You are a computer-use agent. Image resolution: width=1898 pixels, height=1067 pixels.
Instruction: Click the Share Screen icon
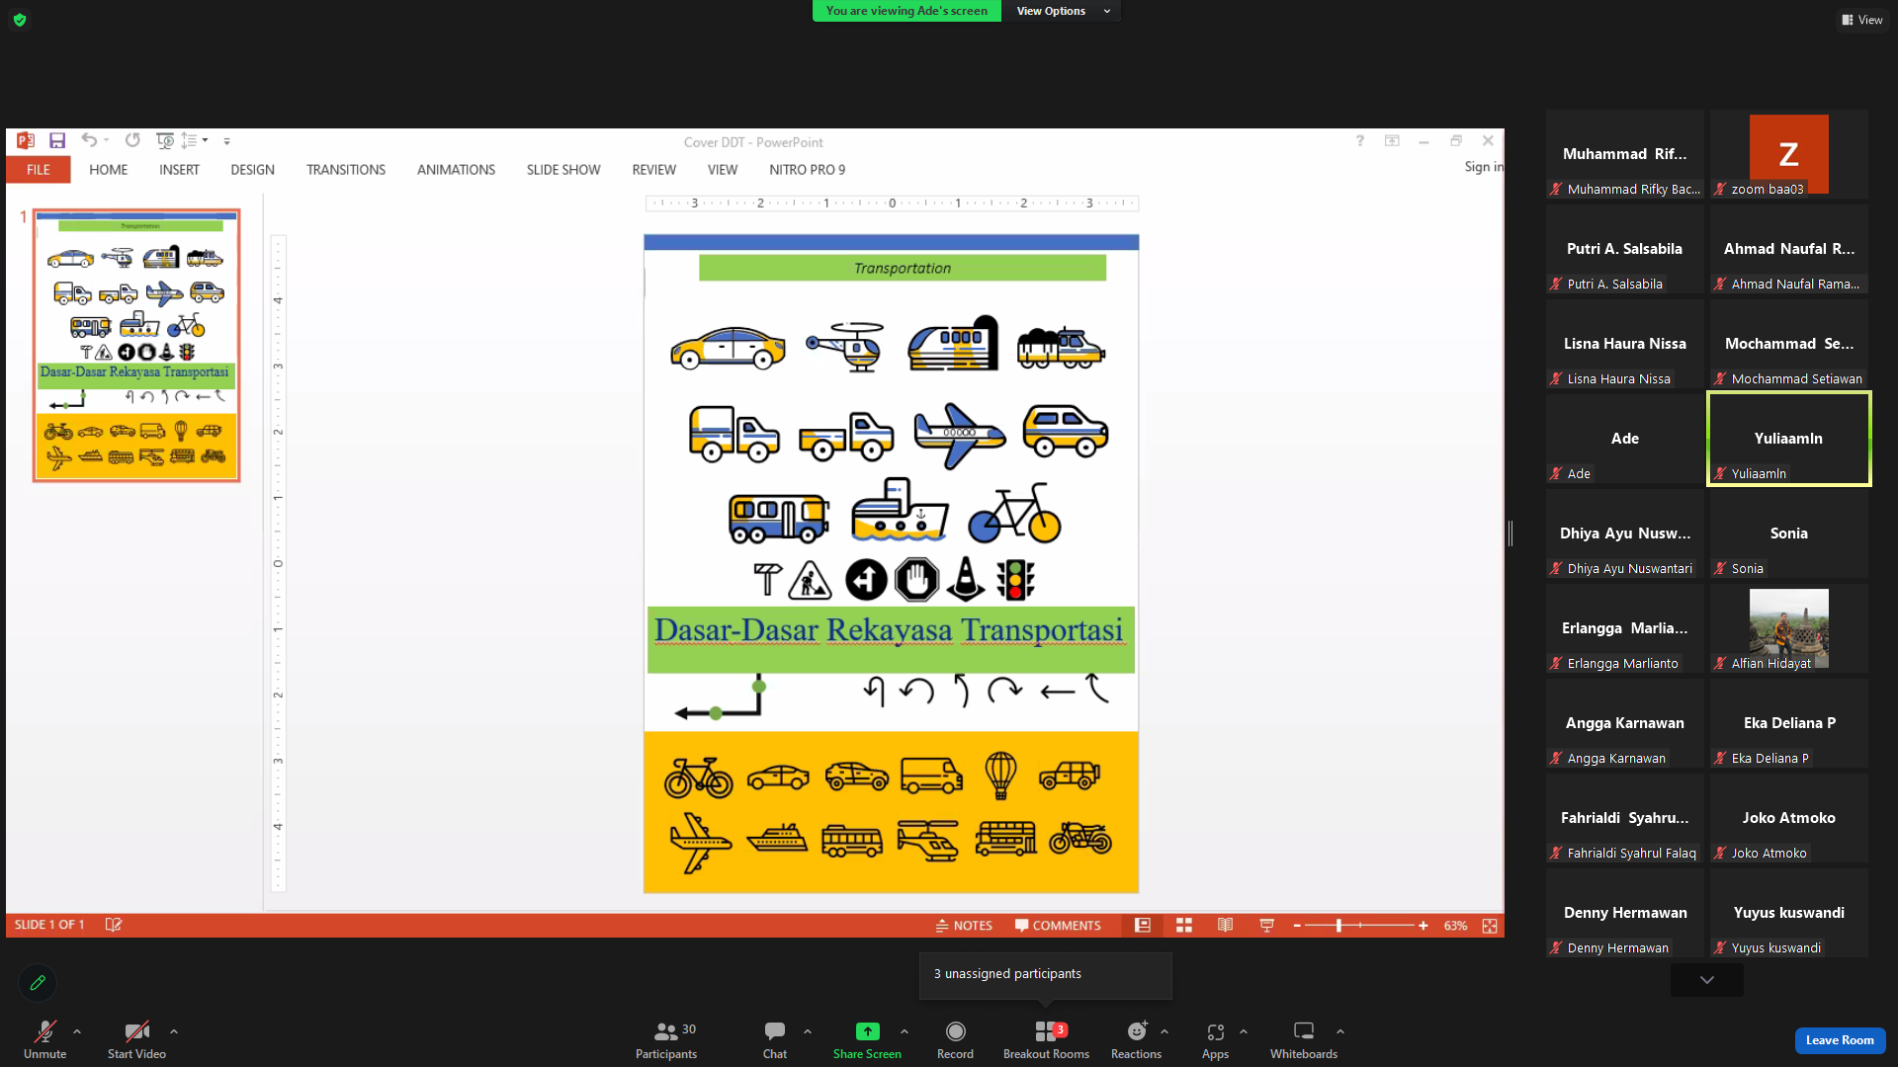[x=867, y=1032]
